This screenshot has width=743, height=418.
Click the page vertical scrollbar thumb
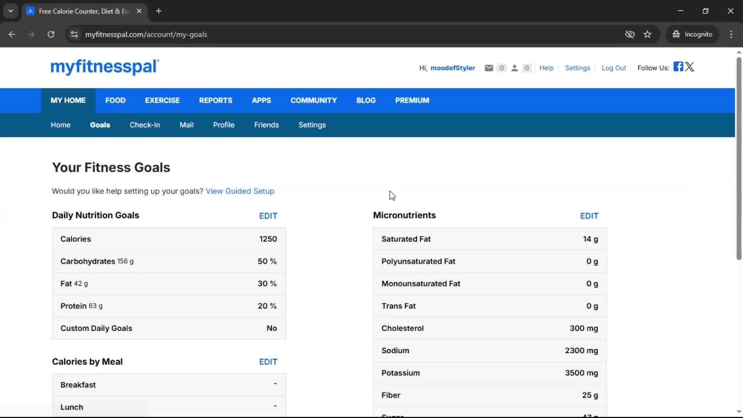click(739, 159)
